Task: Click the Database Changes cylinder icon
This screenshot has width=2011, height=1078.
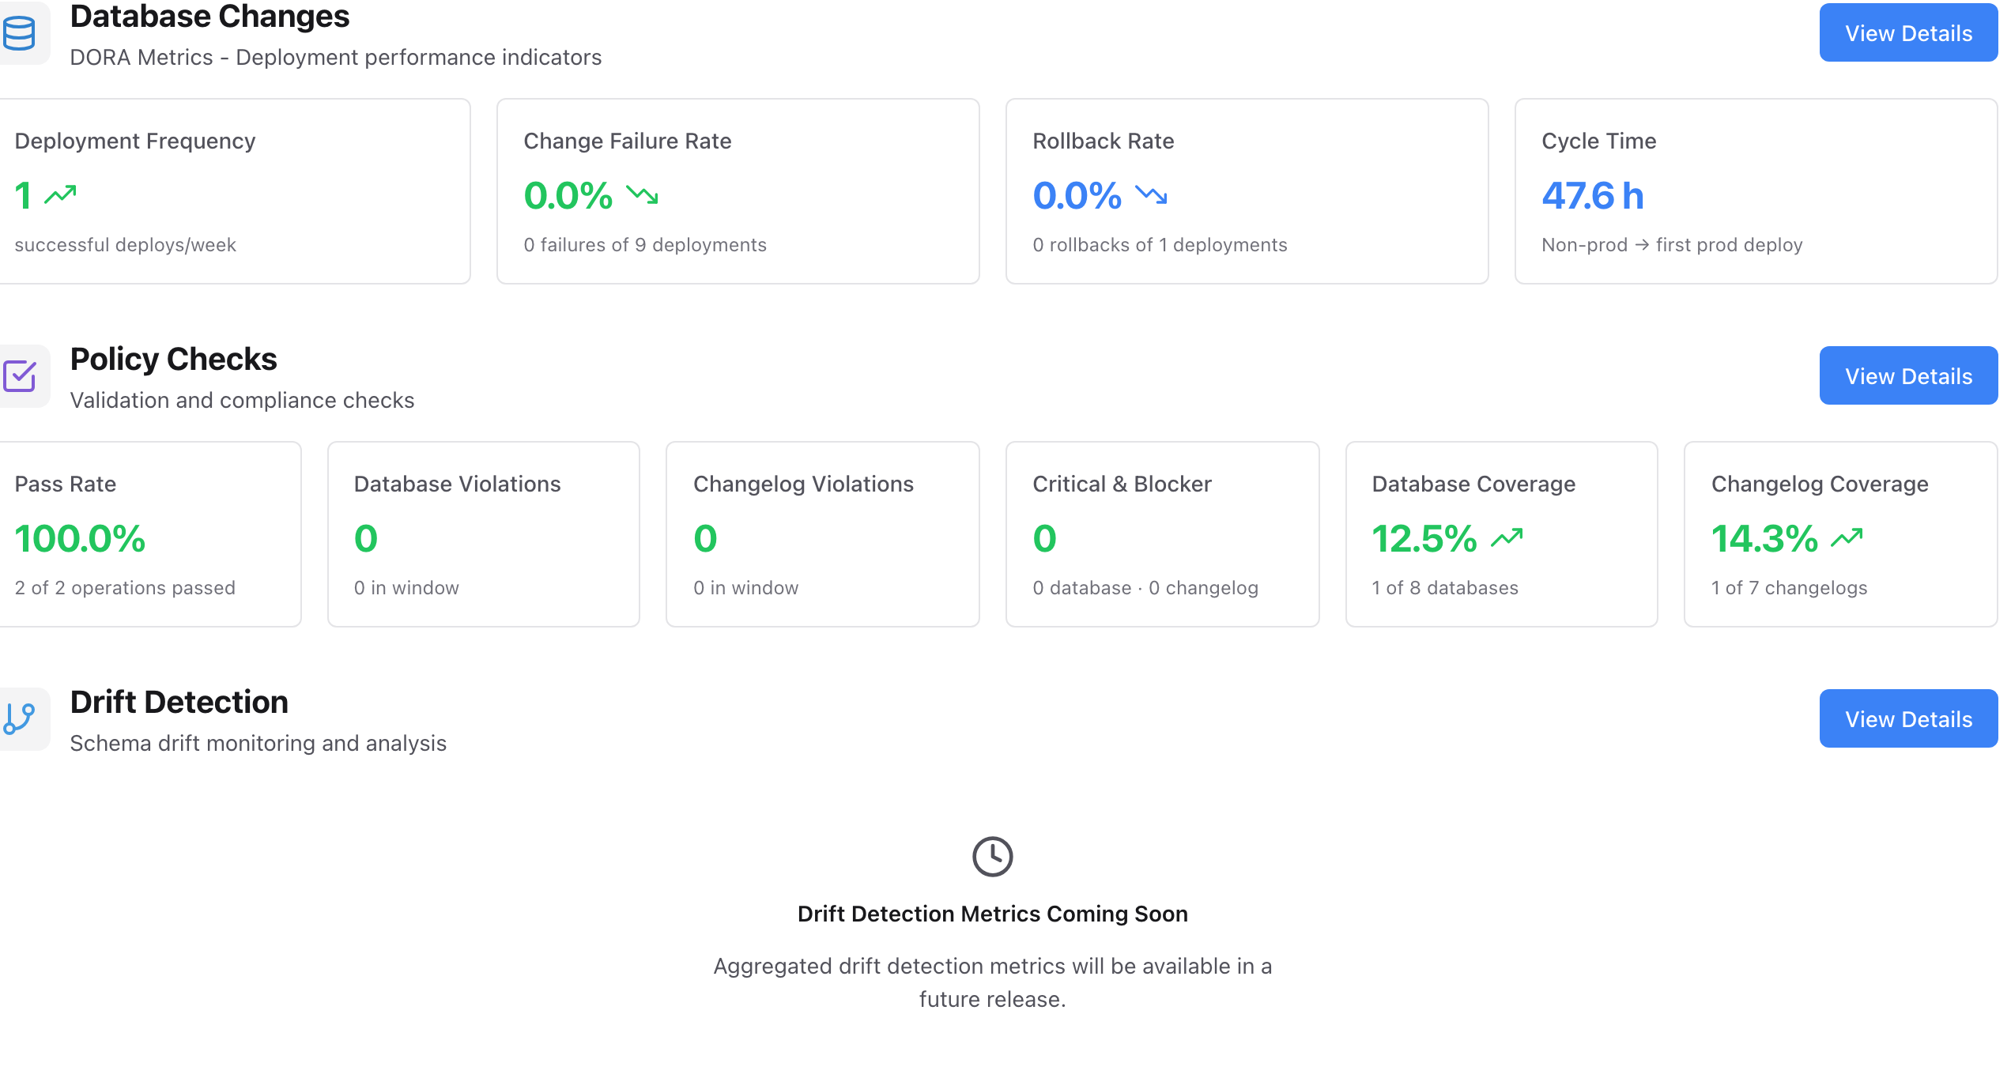Action: click(x=19, y=33)
